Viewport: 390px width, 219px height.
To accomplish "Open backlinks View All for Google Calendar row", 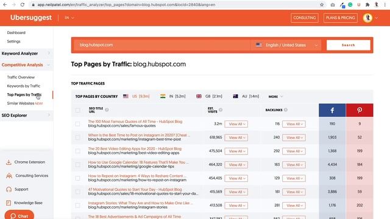I will click(x=294, y=165).
